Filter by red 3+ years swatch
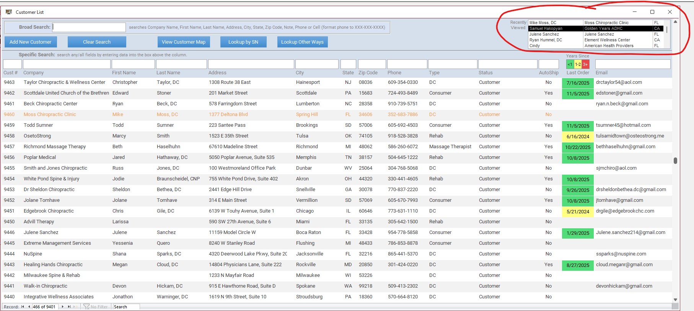This screenshot has height=311, width=694. pos(585,64)
